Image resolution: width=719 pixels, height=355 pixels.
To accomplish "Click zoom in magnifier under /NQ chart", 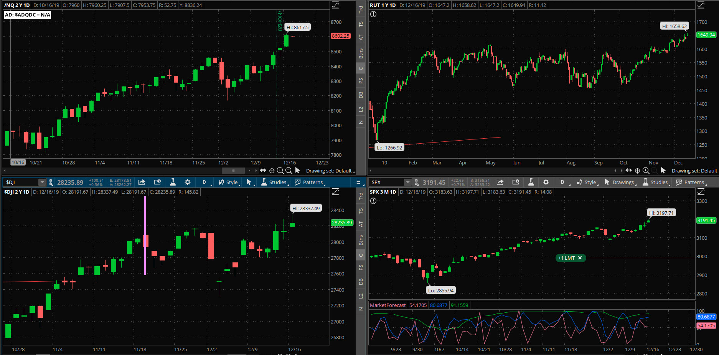I will pos(280,171).
